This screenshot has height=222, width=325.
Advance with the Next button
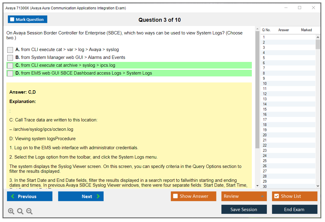tap(81, 196)
